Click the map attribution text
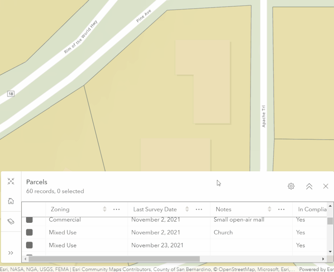 [x=147, y=269]
